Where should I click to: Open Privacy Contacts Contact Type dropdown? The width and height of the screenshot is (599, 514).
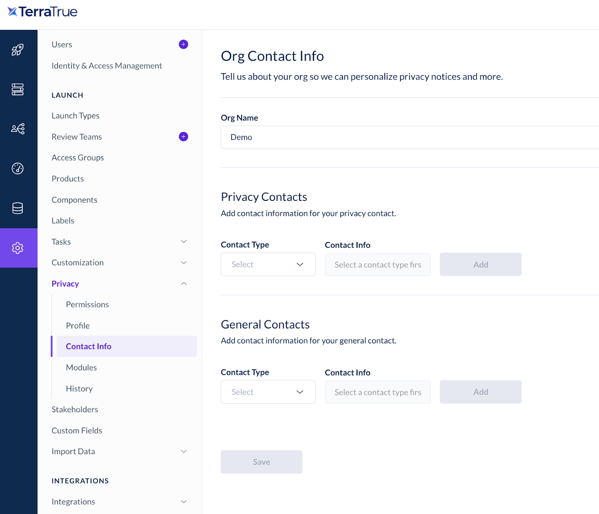[268, 264]
